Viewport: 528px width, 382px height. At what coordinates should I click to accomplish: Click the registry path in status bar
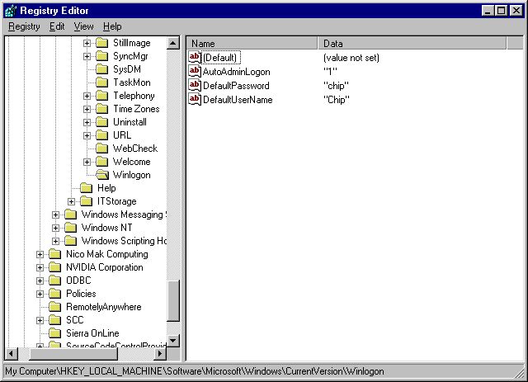pyautogui.click(x=195, y=371)
